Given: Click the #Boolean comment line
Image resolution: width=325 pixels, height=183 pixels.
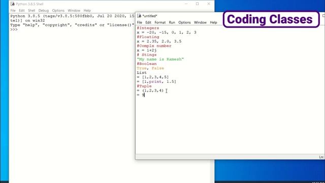Looking at the screenshot, I should tap(147, 64).
